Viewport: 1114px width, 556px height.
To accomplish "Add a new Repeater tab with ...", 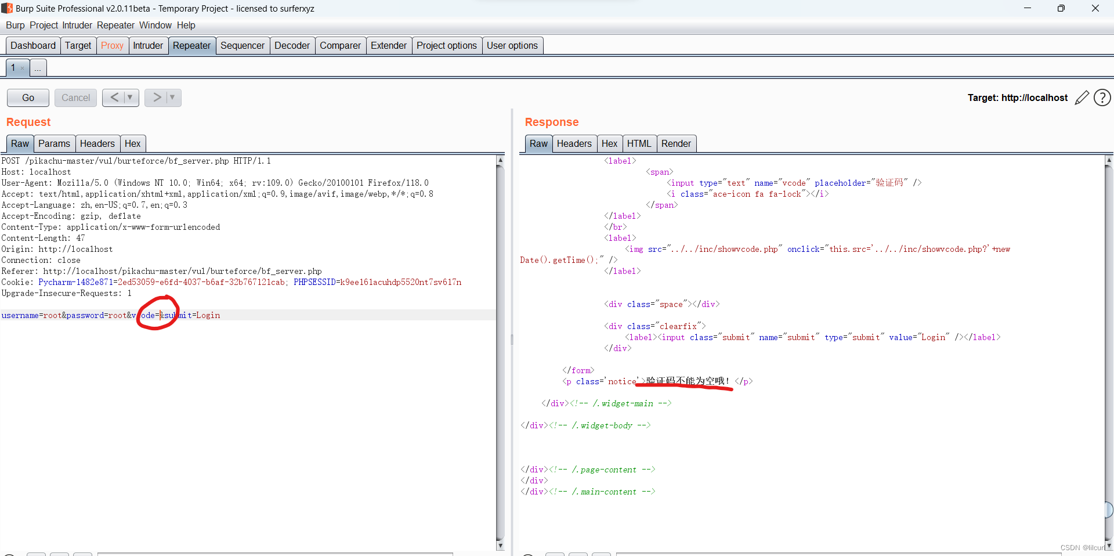I will 38,68.
